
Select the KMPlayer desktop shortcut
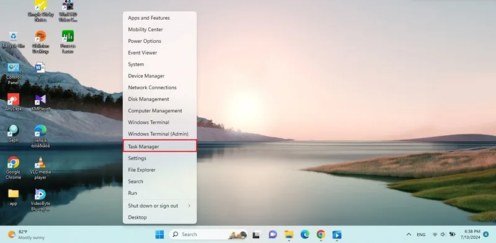pyautogui.click(x=40, y=102)
